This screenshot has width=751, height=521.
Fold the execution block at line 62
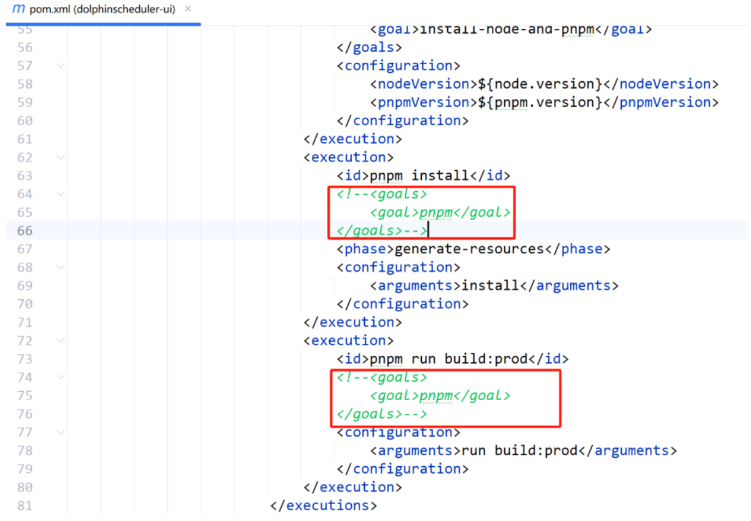[x=60, y=157]
